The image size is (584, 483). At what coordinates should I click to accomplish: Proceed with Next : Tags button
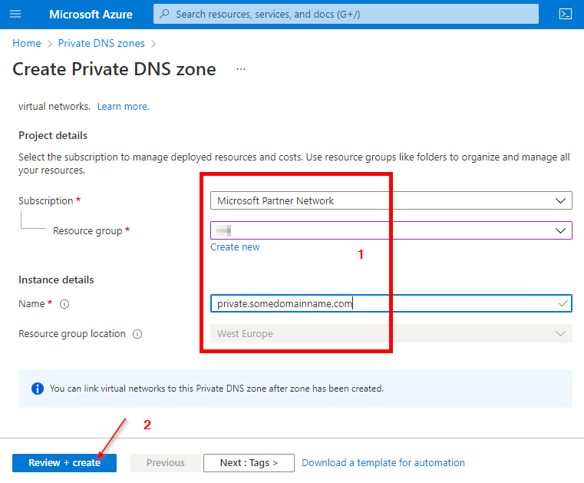pos(249,463)
